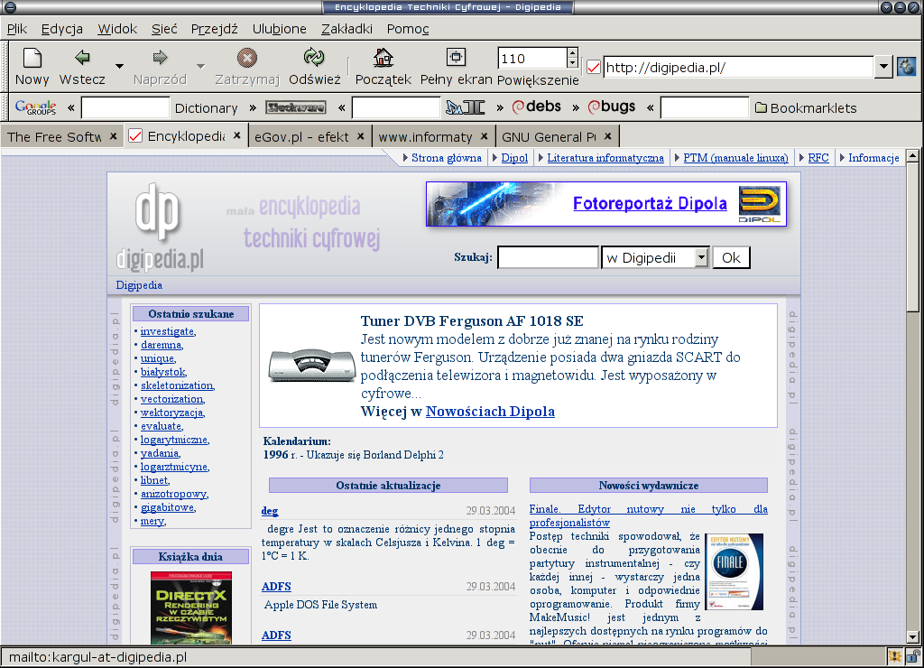Viewport: 924px width, 668px height.
Task: Open the 'skeletonization' recent search
Action: click(x=177, y=385)
